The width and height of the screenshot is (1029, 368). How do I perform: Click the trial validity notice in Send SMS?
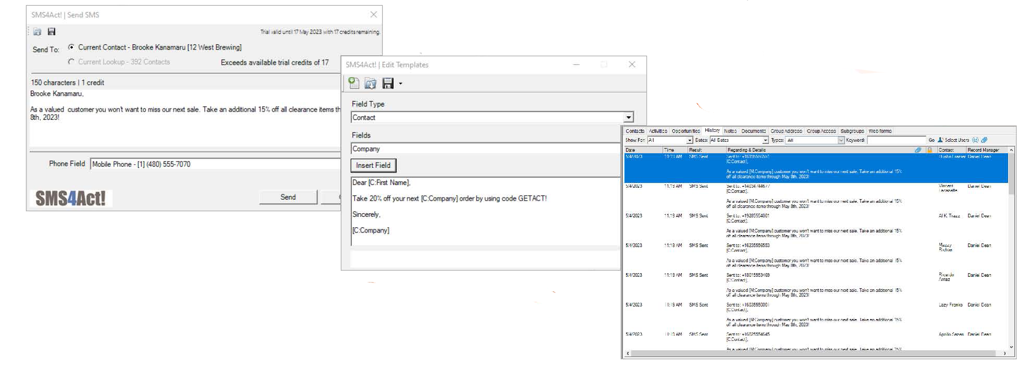320,32
